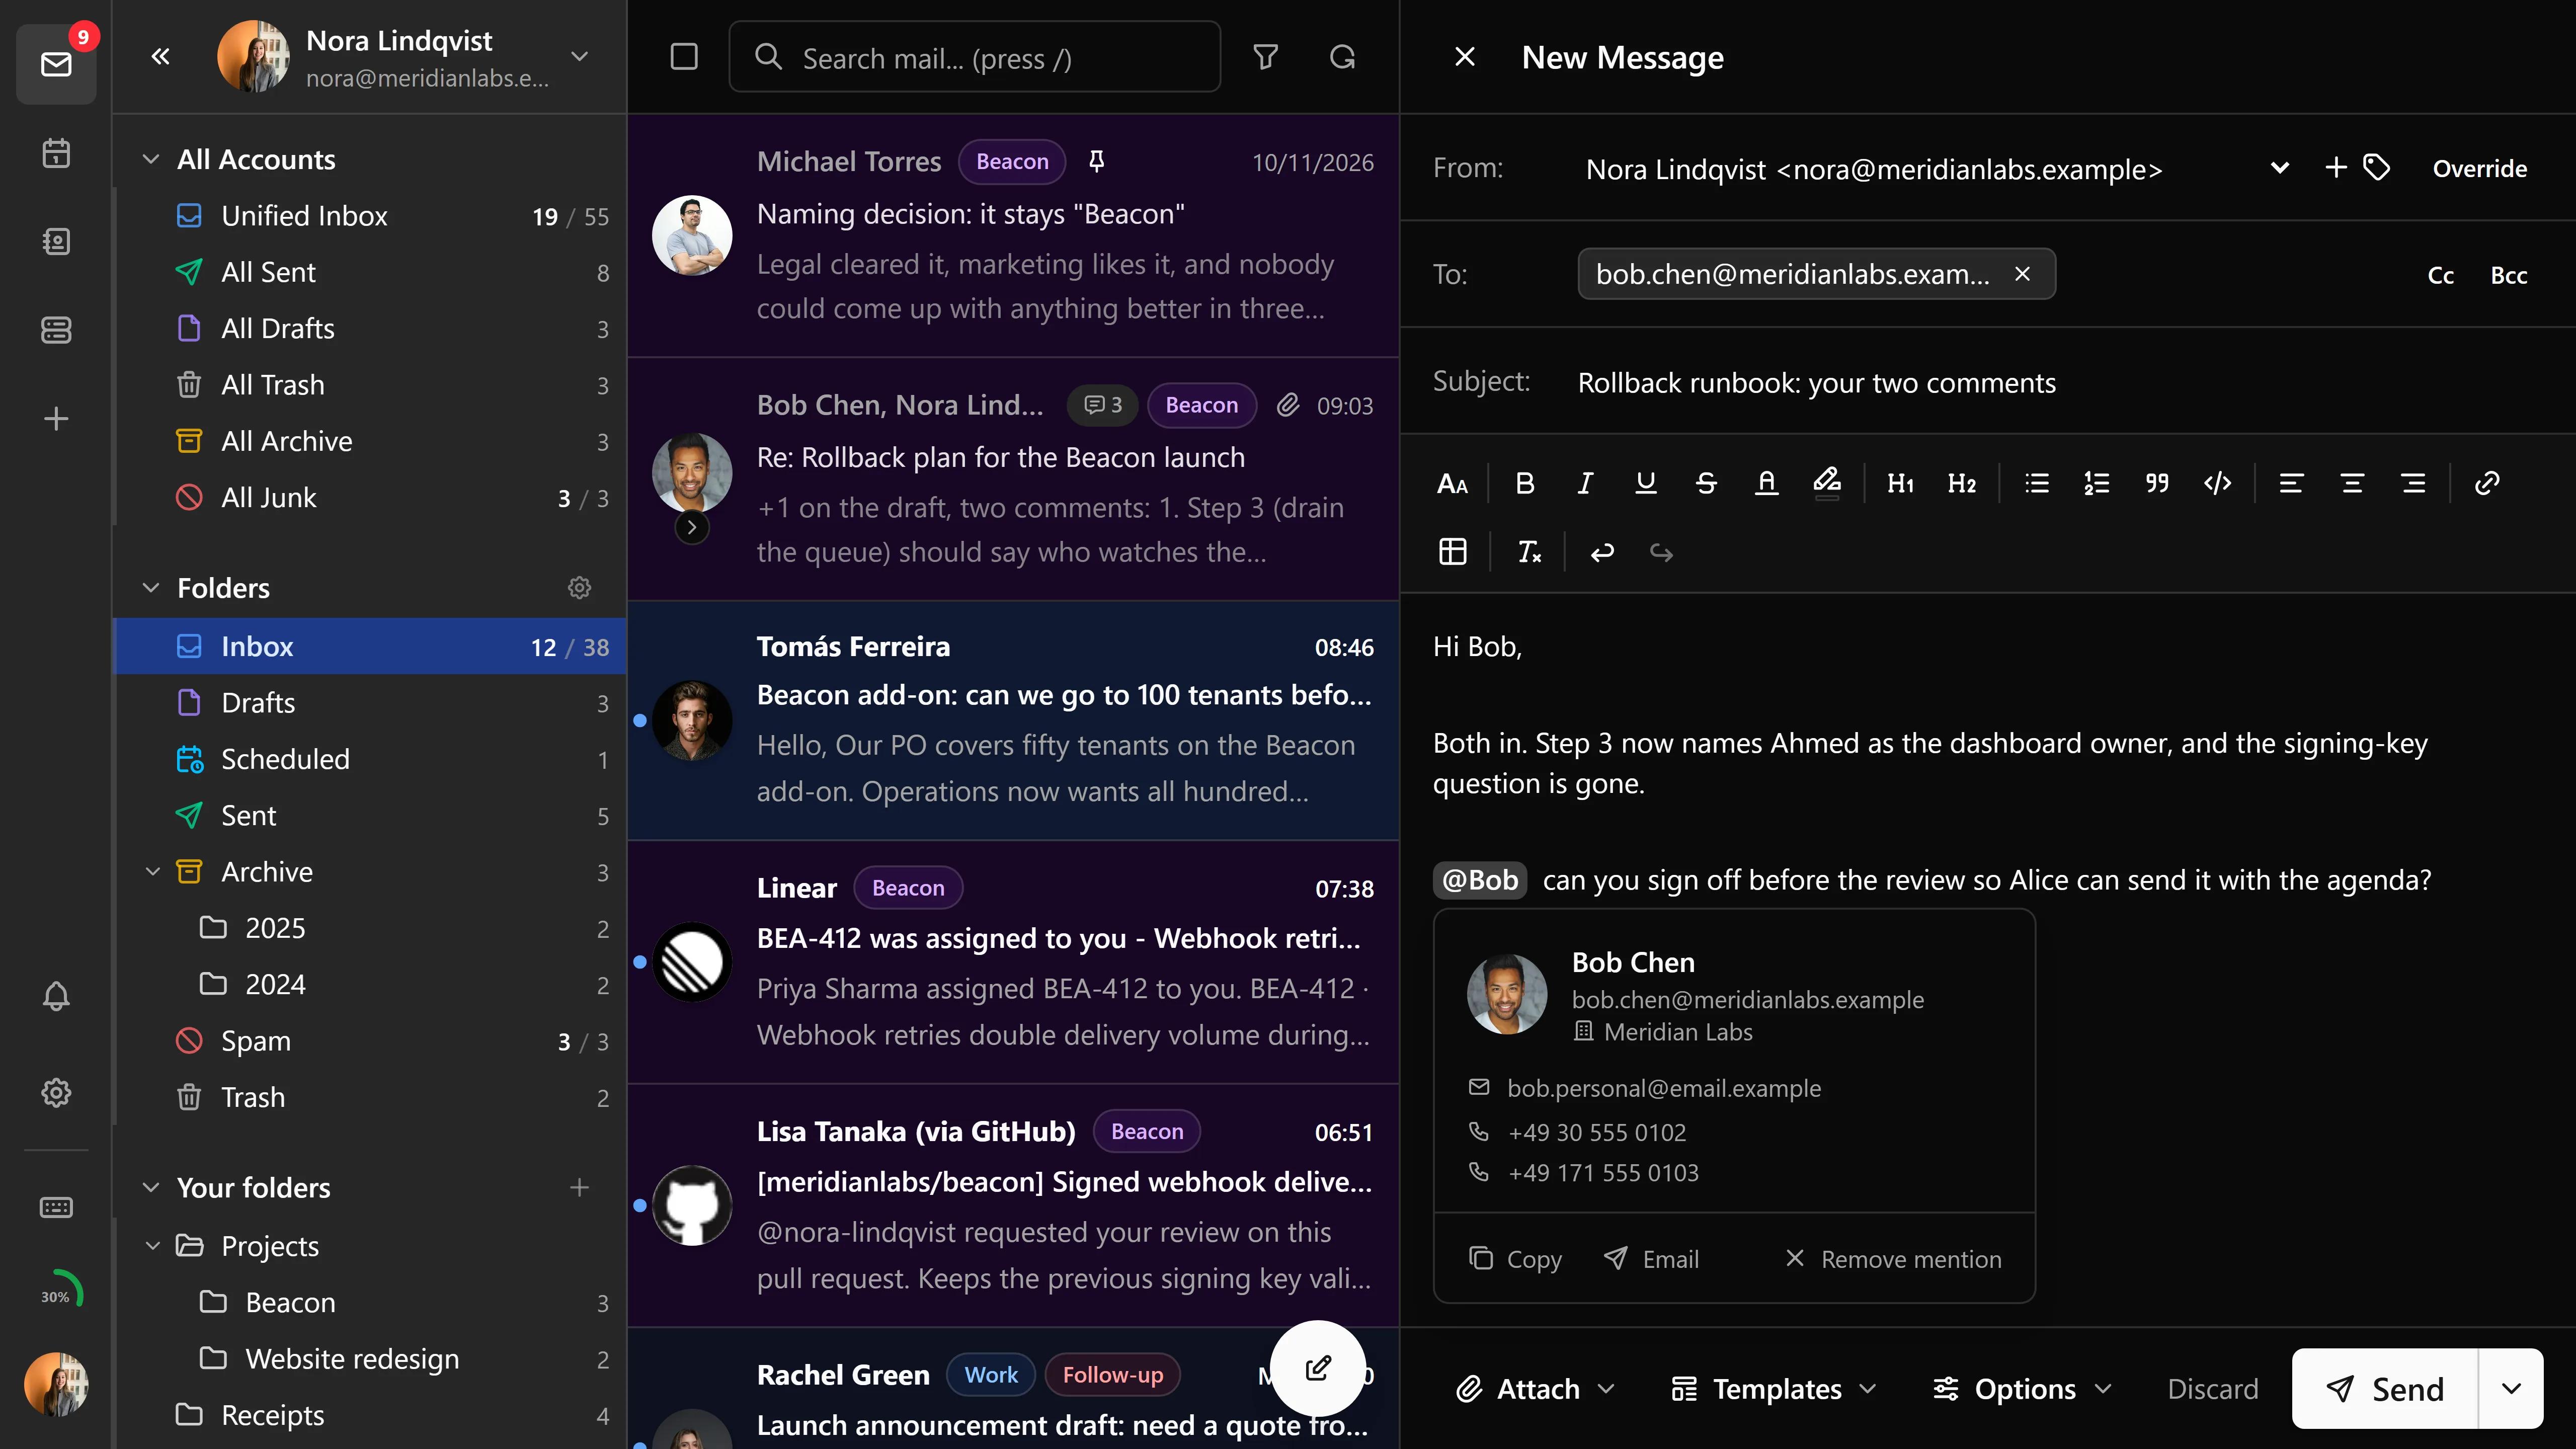This screenshot has height=1449, width=2576.
Task: Click the filter funnel icon
Action: click(1266, 57)
